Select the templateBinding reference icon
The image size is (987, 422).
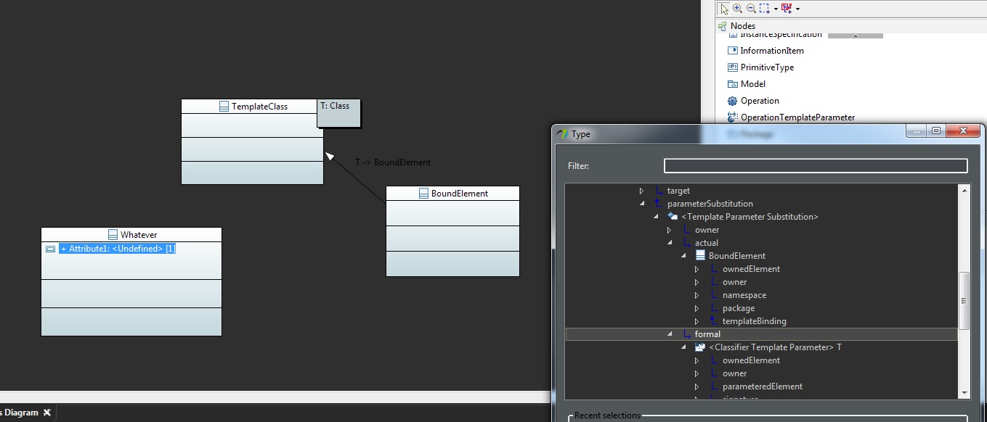tap(714, 321)
